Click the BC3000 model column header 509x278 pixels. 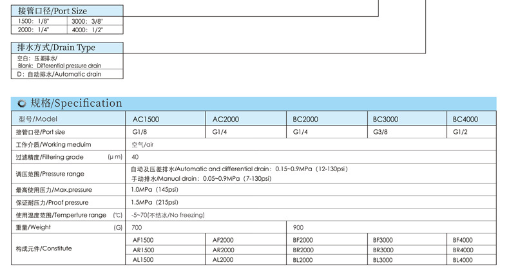click(x=386, y=119)
